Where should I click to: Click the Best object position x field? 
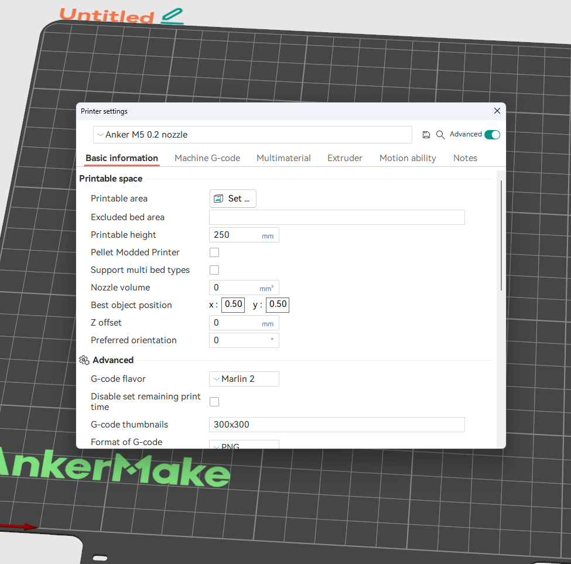click(x=233, y=305)
